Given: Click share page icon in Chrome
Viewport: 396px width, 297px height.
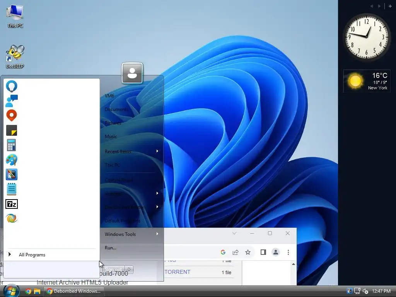Looking at the screenshot, I should click(x=236, y=252).
